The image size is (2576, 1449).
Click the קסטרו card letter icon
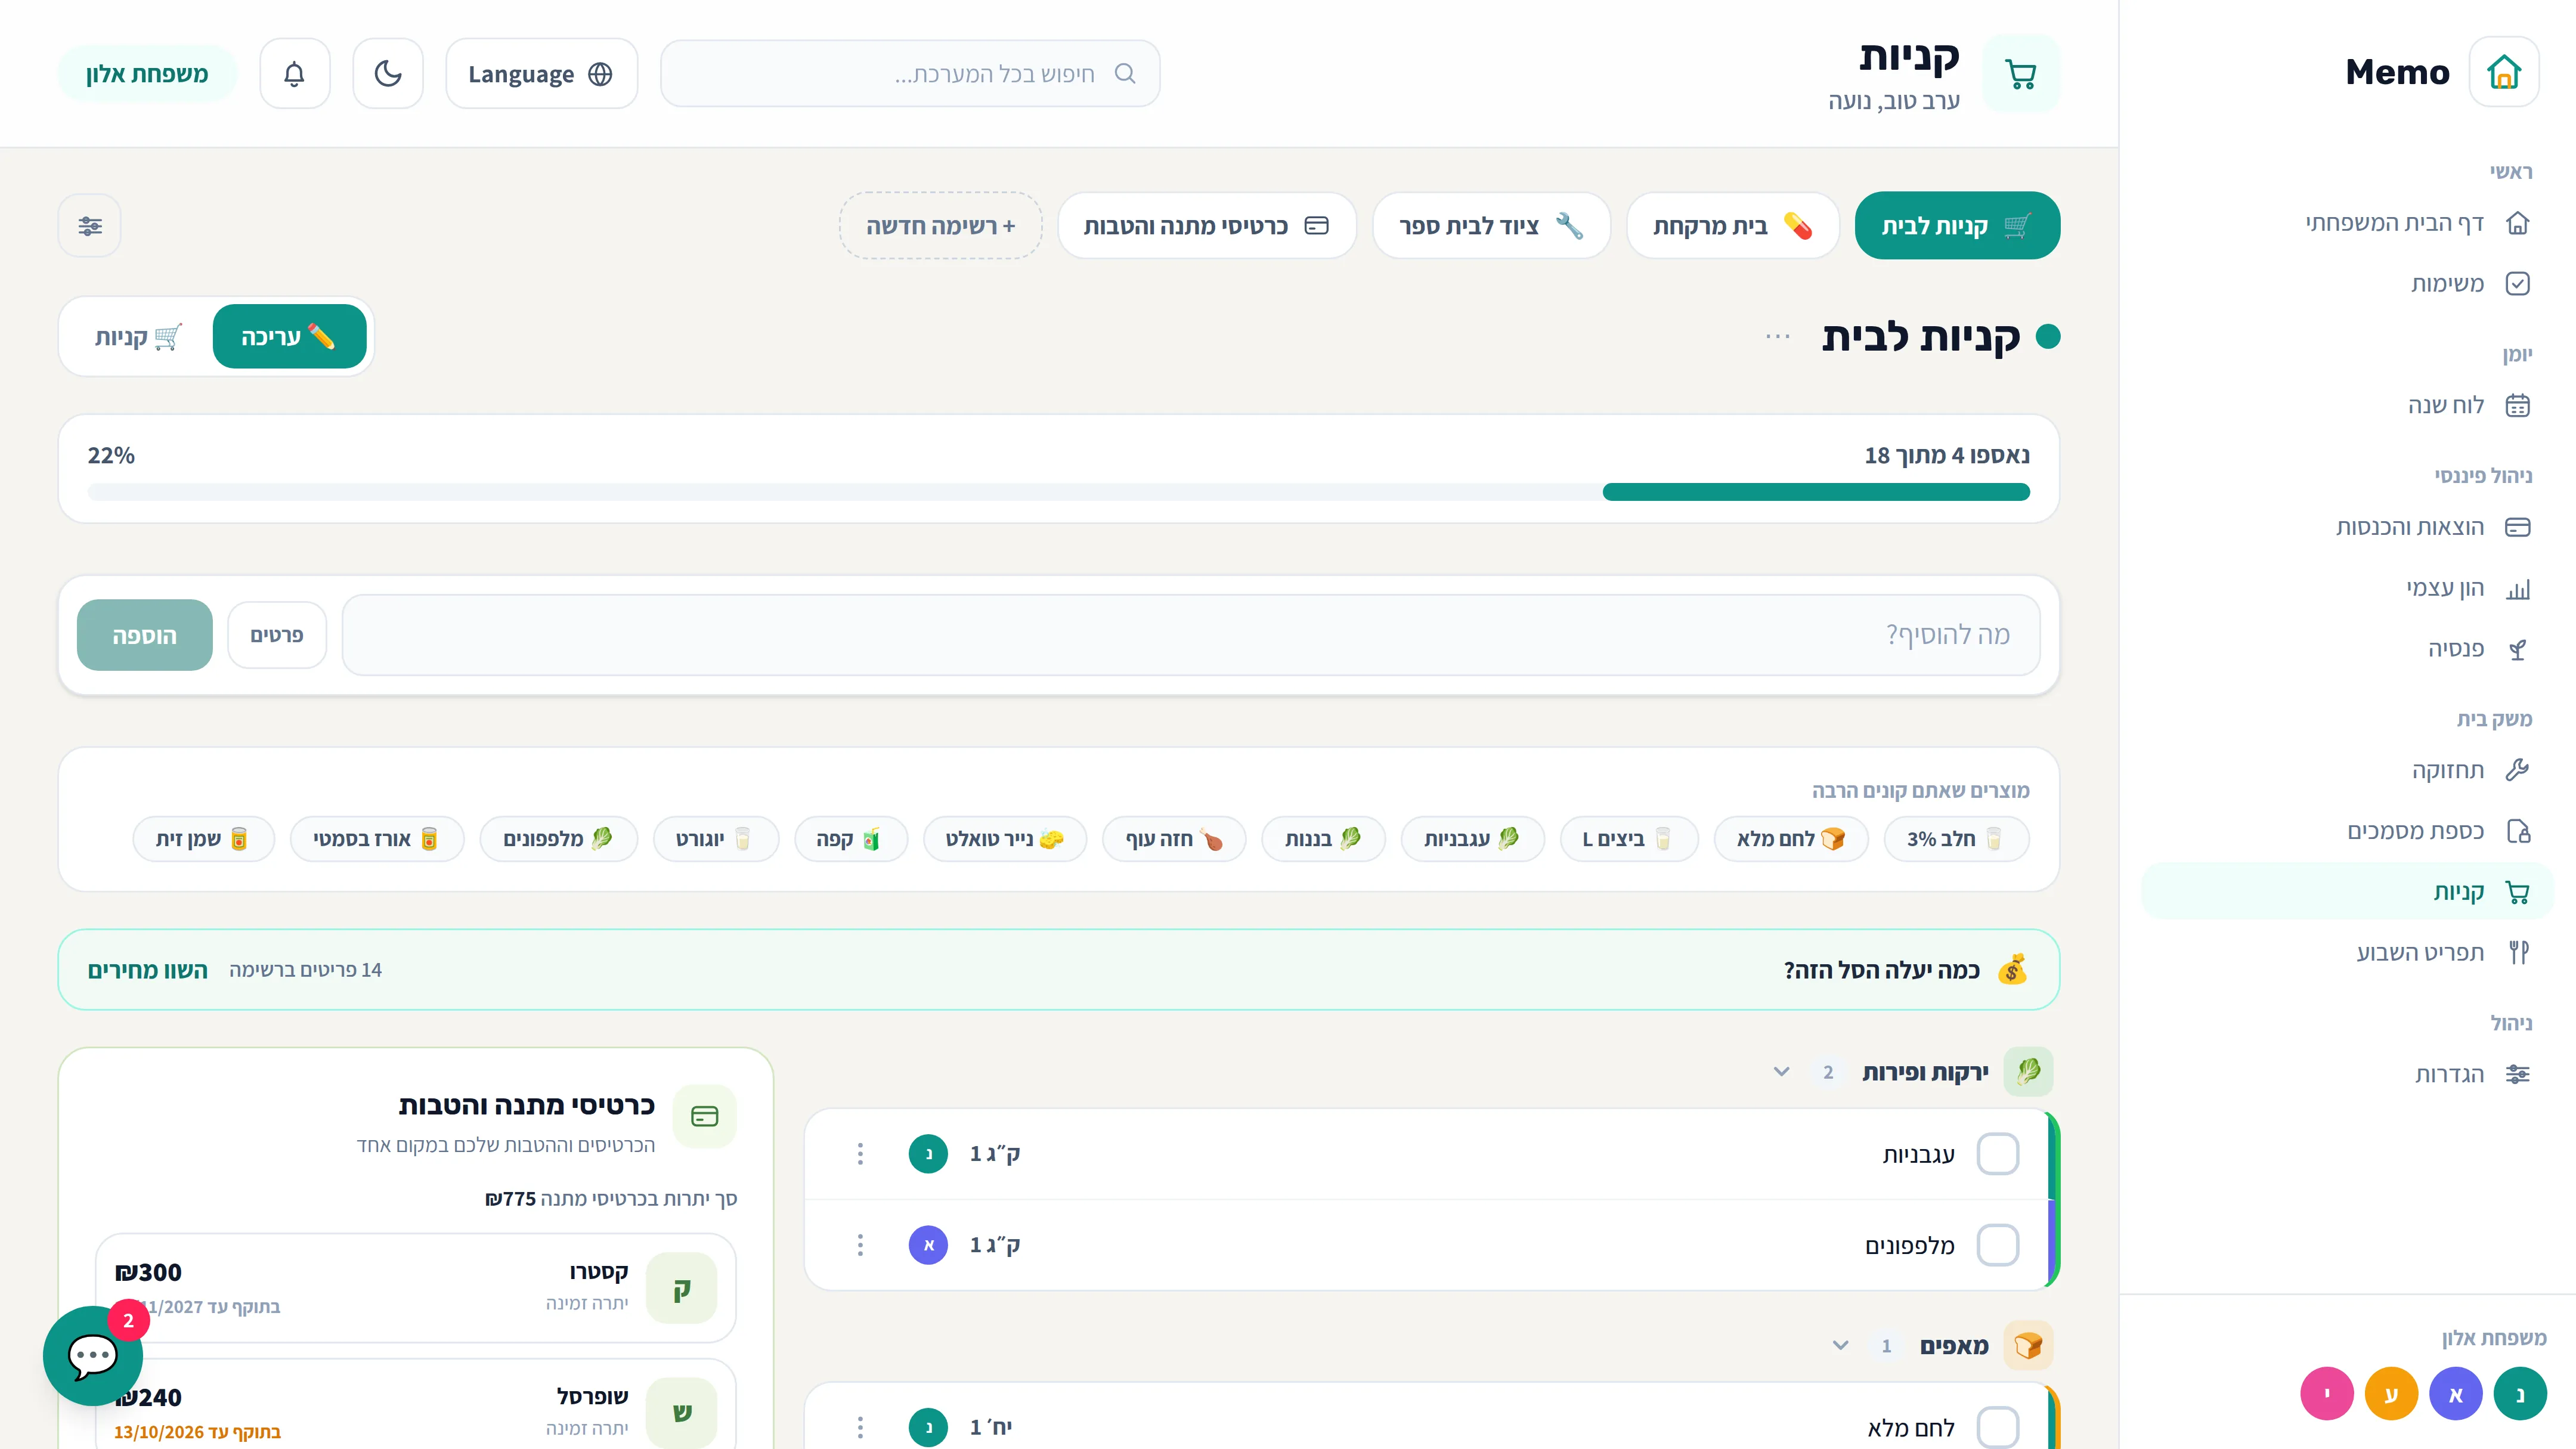(682, 1288)
